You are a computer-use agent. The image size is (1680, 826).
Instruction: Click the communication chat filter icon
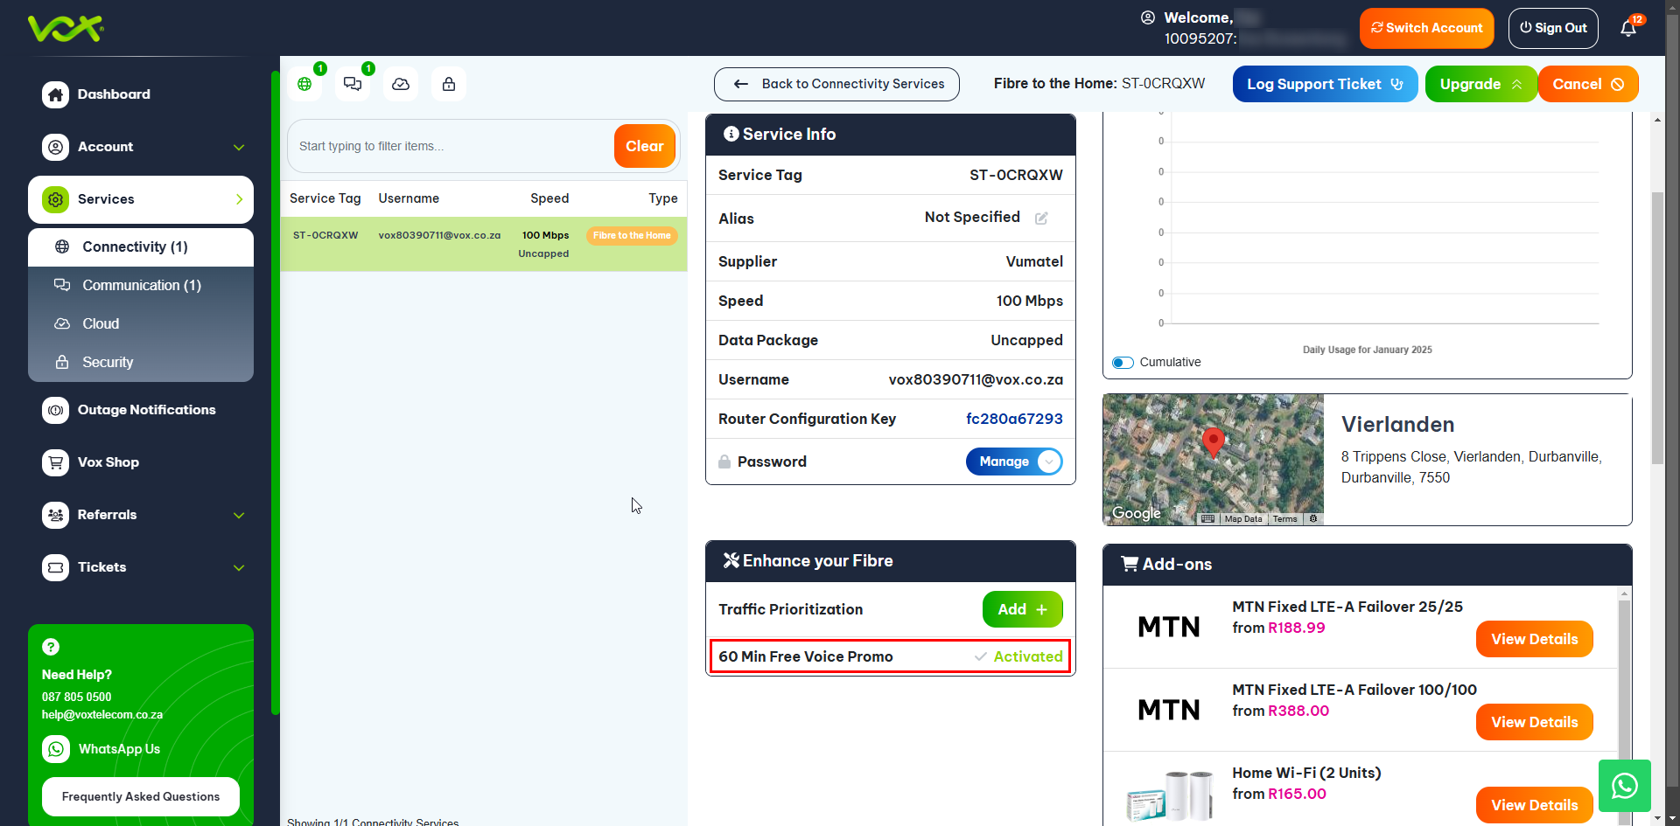click(x=353, y=85)
